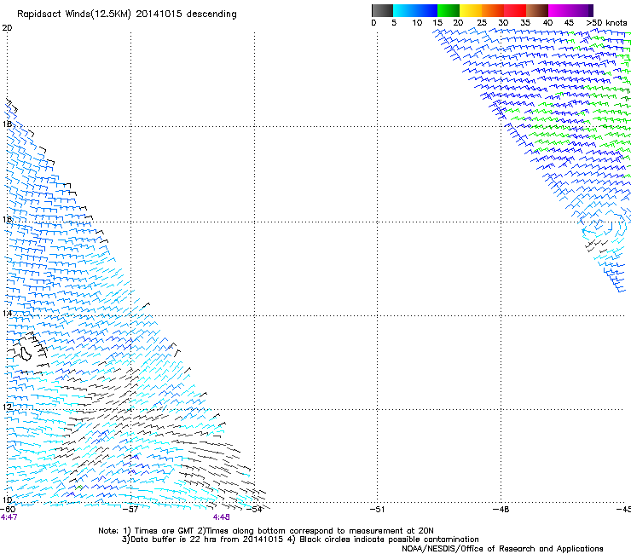Click the 'NOAA/NESDIS/Office of Research and Applications' credit
This screenshot has width=631, height=554.
[502, 549]
